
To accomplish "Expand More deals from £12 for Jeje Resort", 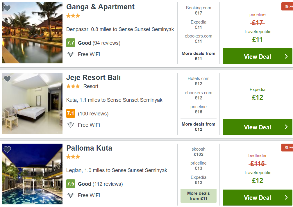I will pyautogui.click(x=199, y=127).
